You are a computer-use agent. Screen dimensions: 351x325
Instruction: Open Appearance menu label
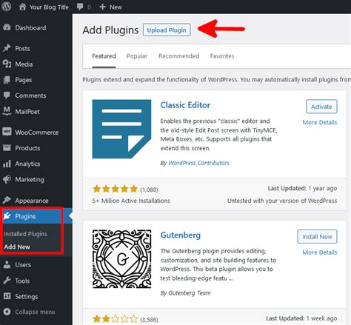click(x=32, y=201)
